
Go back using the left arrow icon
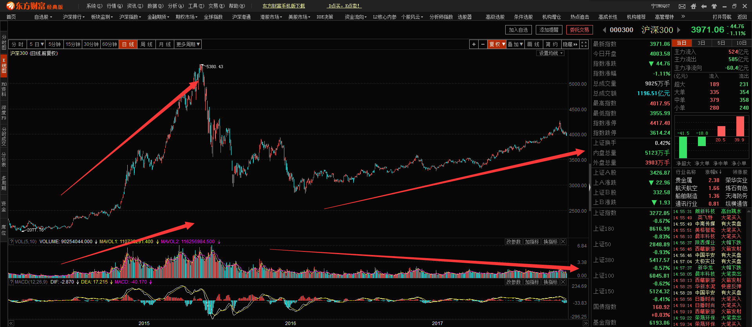click(x=704, y=6)
